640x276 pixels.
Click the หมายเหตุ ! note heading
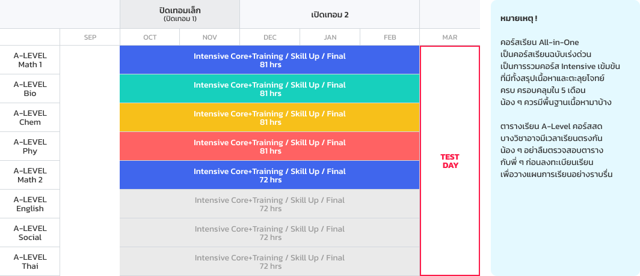(x=518, y=19)
